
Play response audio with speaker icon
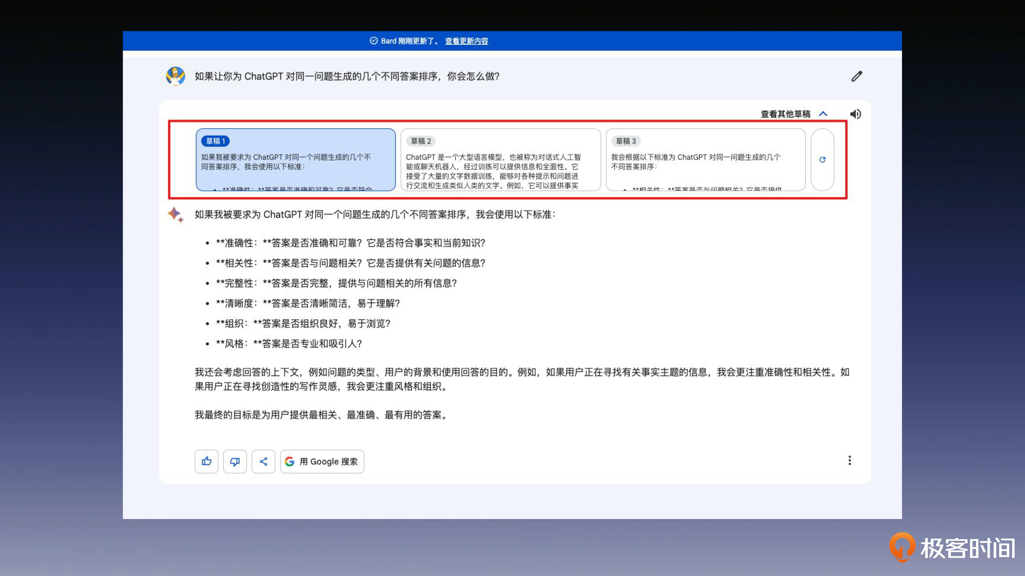[x=855, y=114]
